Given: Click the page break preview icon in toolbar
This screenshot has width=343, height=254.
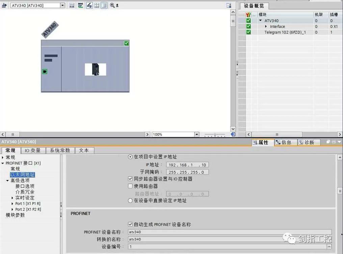Looking at the screenshot, I should point(97,5).
